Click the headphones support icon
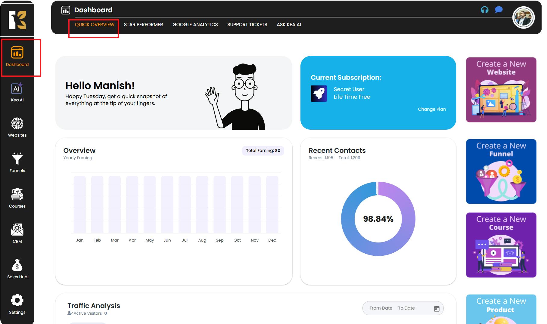The width and height of the screenshot is (547, 324). [484, 10]
